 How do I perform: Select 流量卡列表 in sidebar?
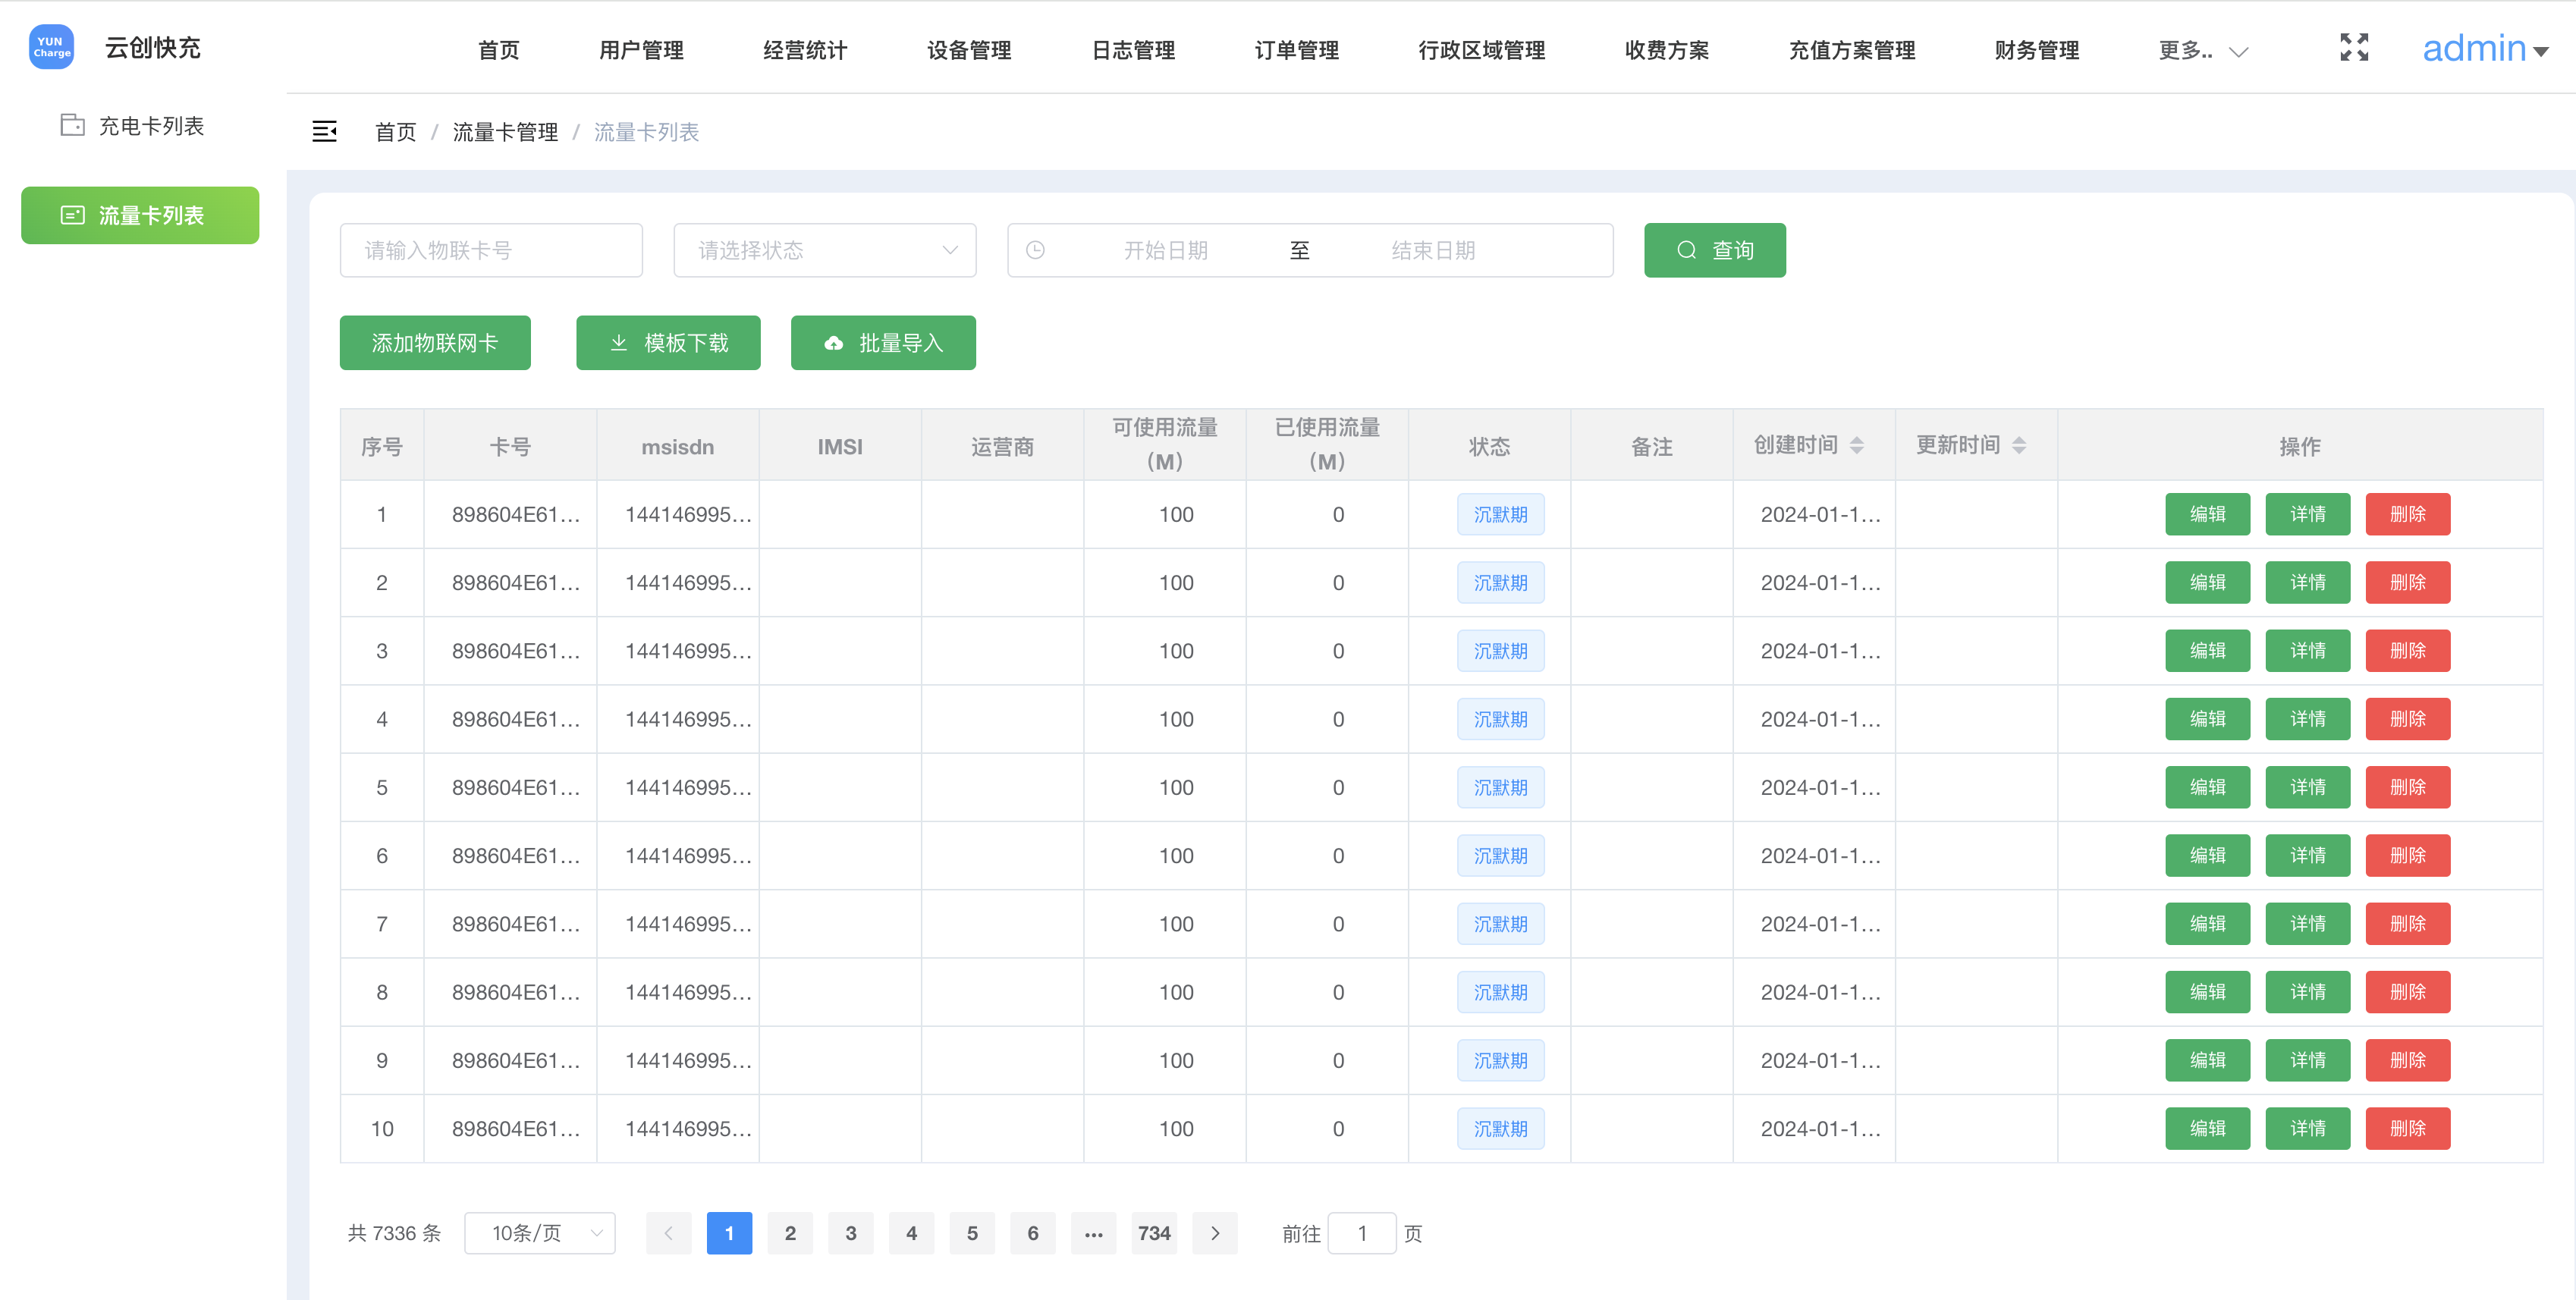click(140, 215)
